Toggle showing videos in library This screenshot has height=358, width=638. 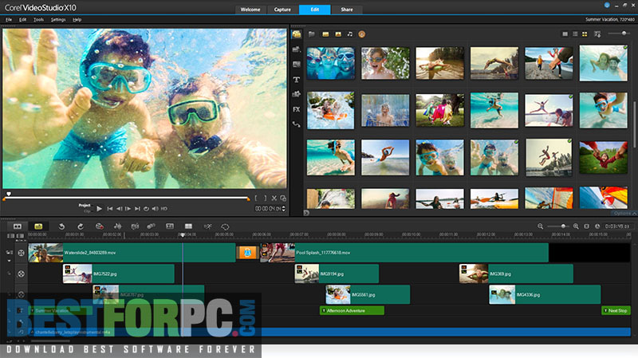[x=325, y=34]
